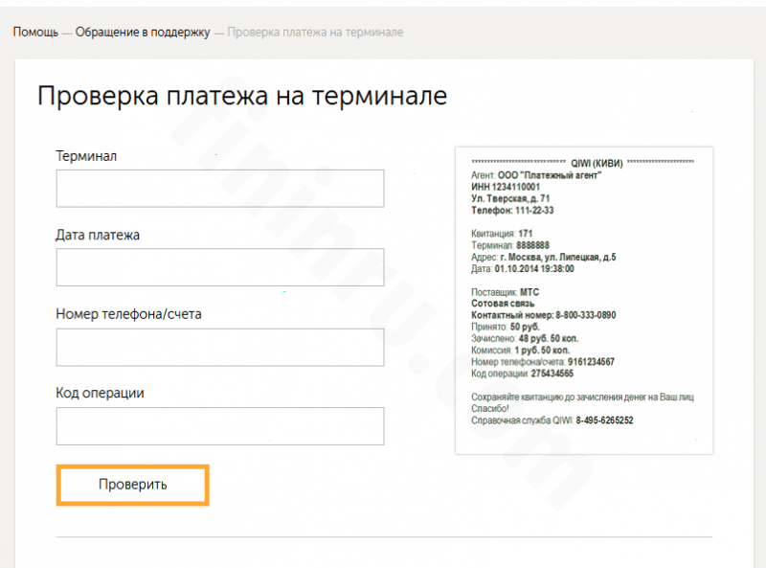Click the QIWI (КИВИ) receipt header
Image resolution: width=766 pixels, height=568 pixels.
[597, 163]
